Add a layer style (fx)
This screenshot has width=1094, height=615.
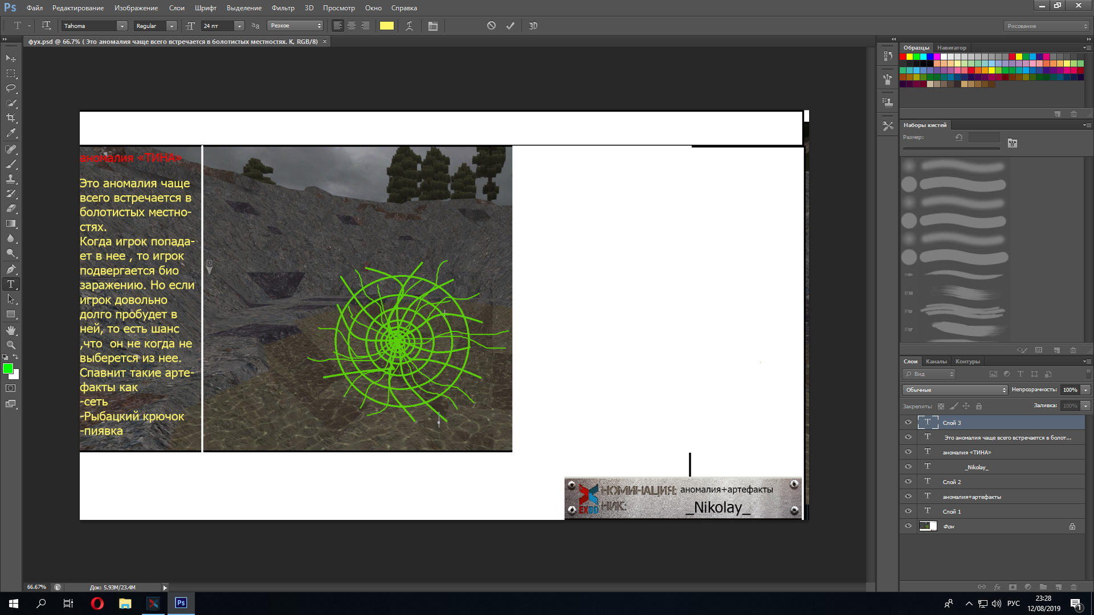coord(997,587)
